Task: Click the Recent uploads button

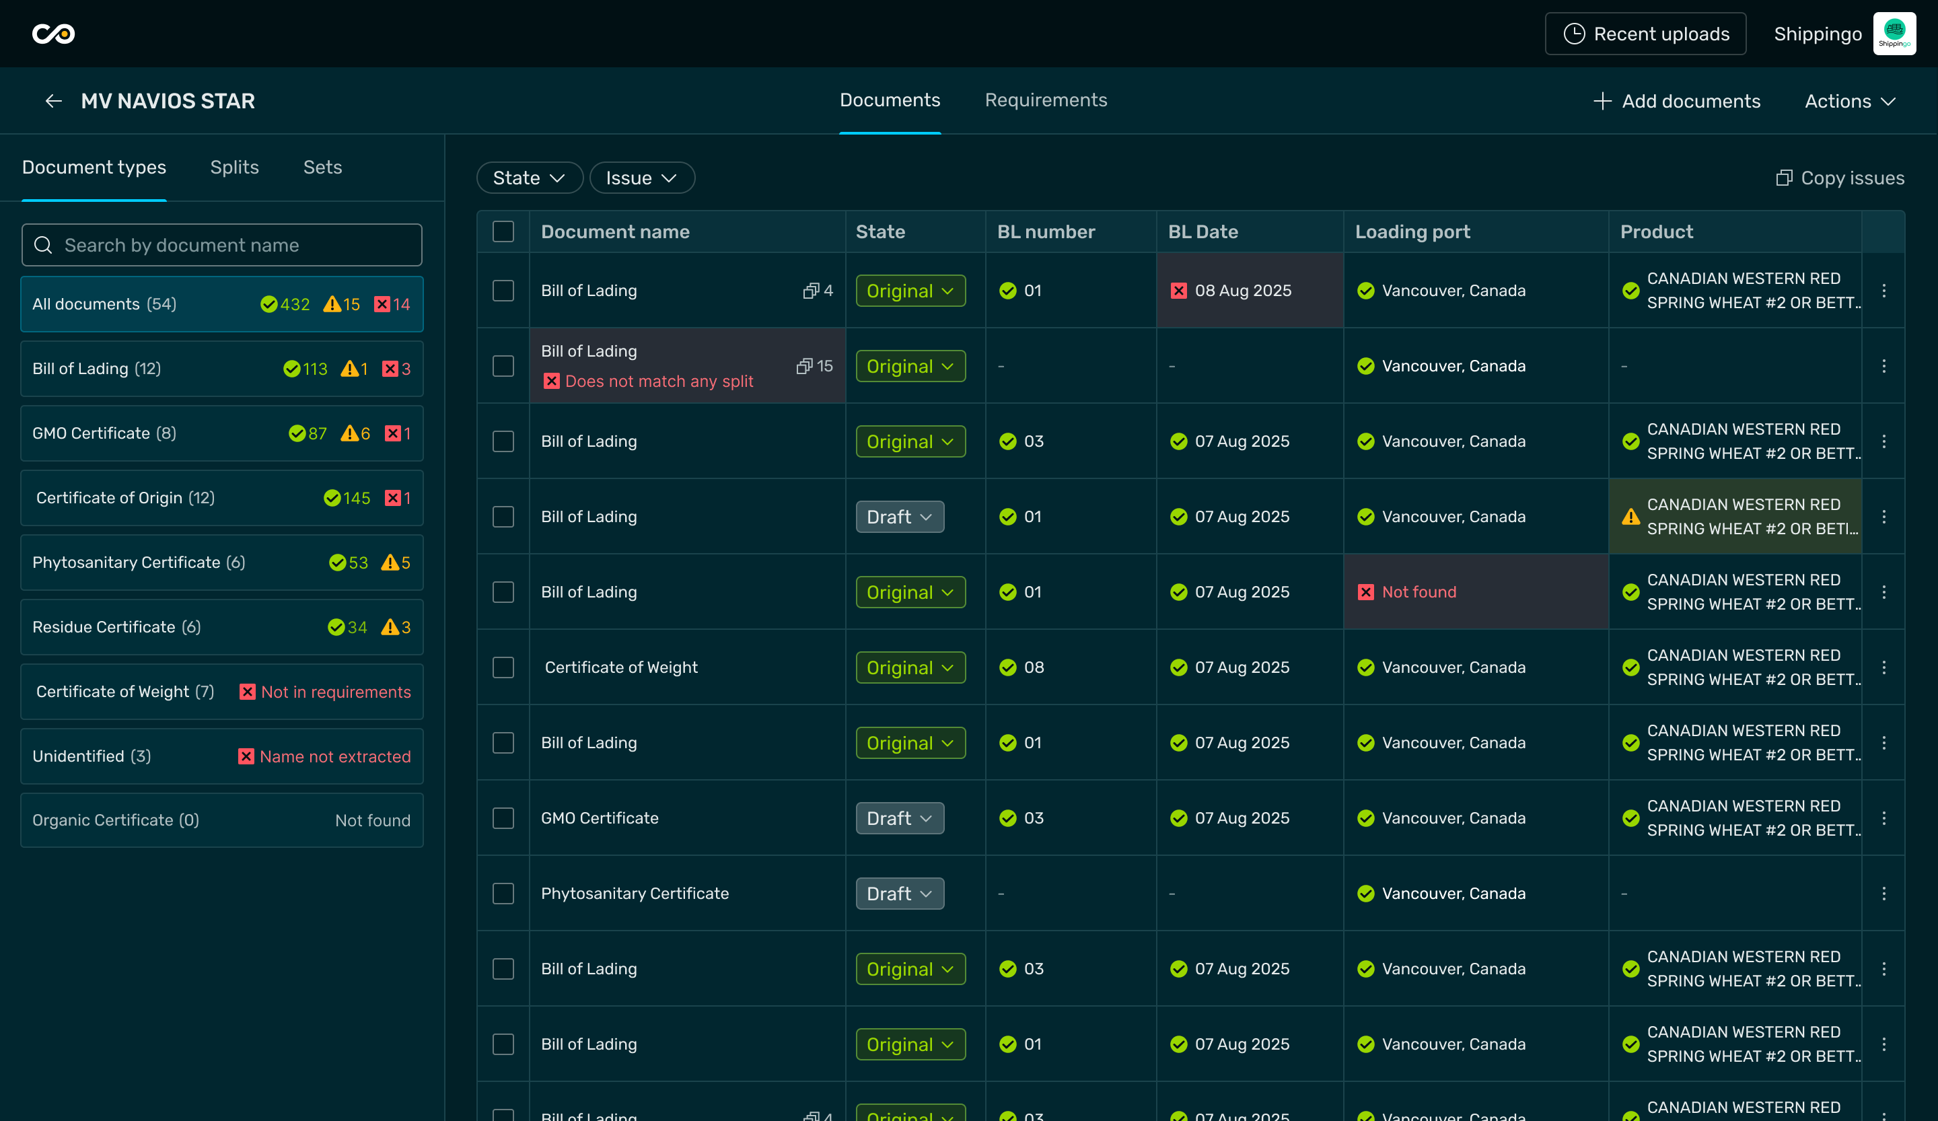Action: click(x=1645, y=34)
